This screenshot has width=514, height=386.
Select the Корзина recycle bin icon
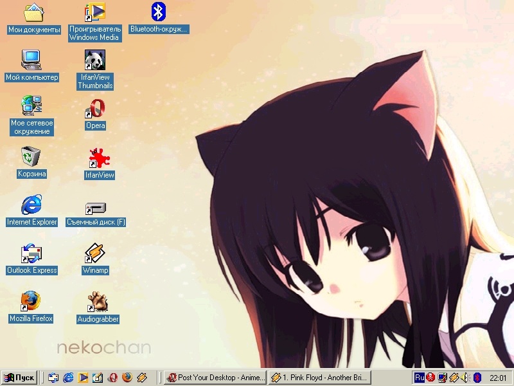[x=31, y=156]
